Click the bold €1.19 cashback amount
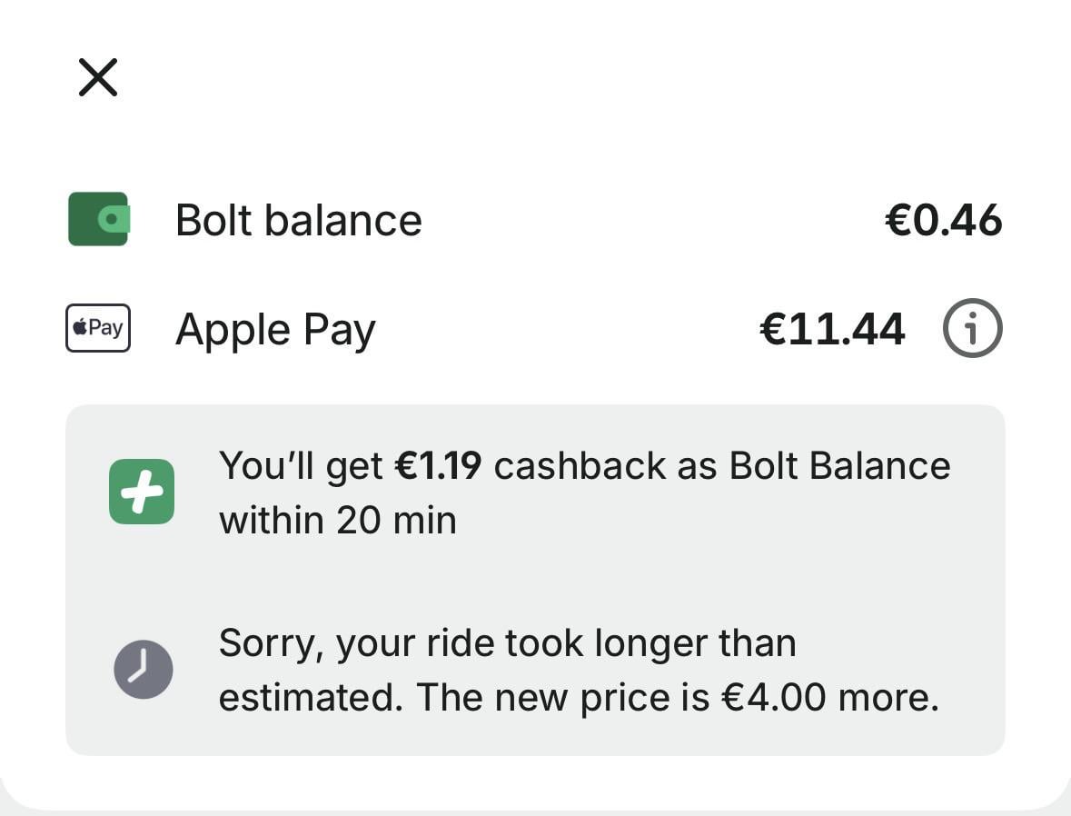Image resolution: width=1071 pixels, height=816 pixels. (438, 466)
